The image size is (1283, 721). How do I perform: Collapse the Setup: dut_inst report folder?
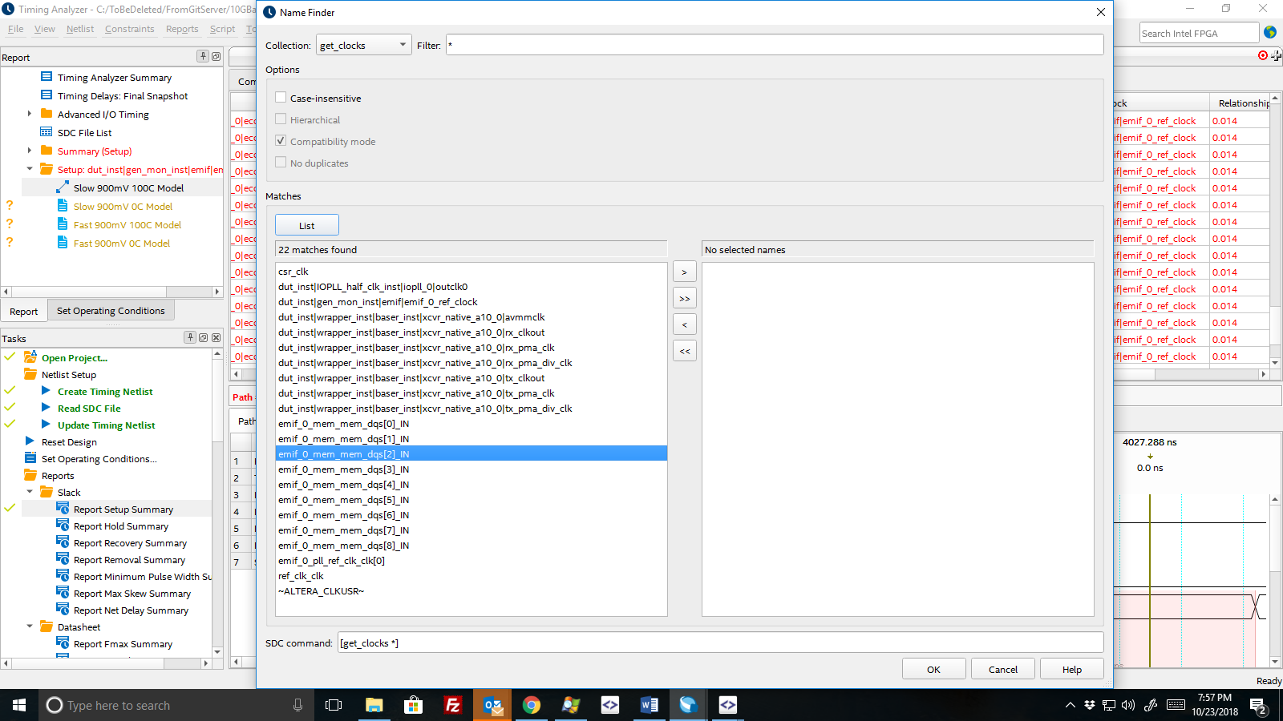[x=30, y=169]
